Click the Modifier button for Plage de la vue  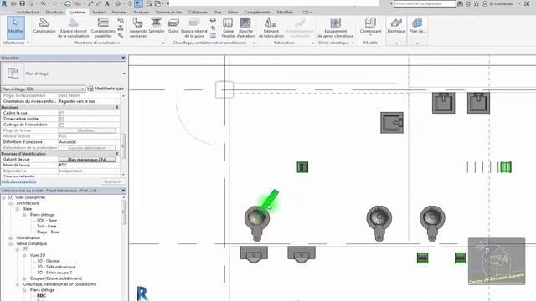click(87, 130)
